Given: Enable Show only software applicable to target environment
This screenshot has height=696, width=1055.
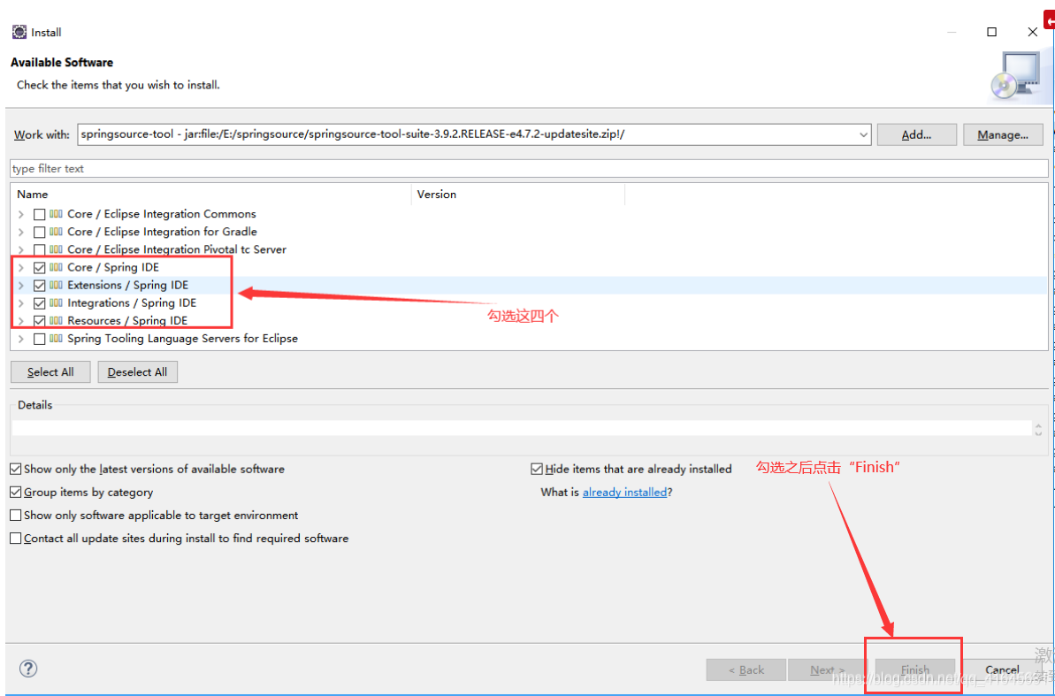Looking at the screenshot, I should coord(15,515).
